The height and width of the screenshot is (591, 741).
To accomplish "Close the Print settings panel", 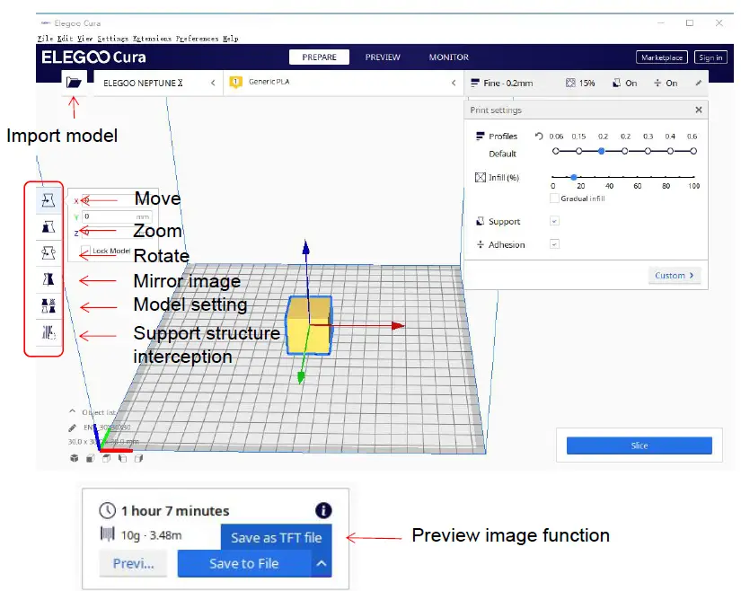I will 699,110.
